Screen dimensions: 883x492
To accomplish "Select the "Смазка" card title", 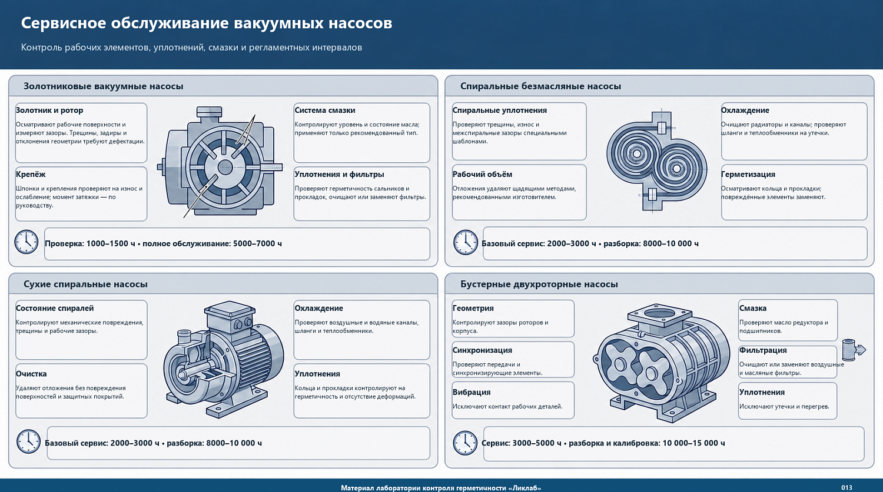I will tap(753, 308).
